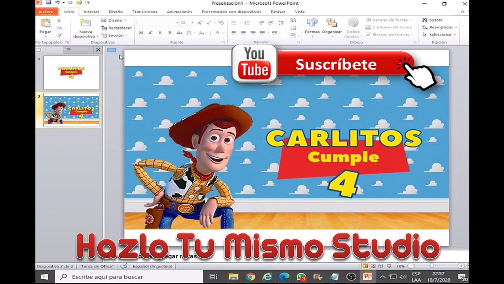
Task: Click text direction icon
Action: tap(293, 20)
